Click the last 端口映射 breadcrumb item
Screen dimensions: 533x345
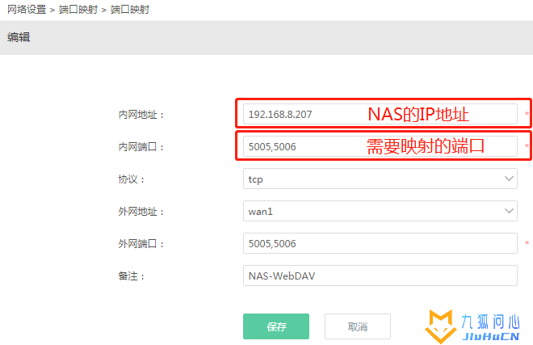[x=130, y=10]
